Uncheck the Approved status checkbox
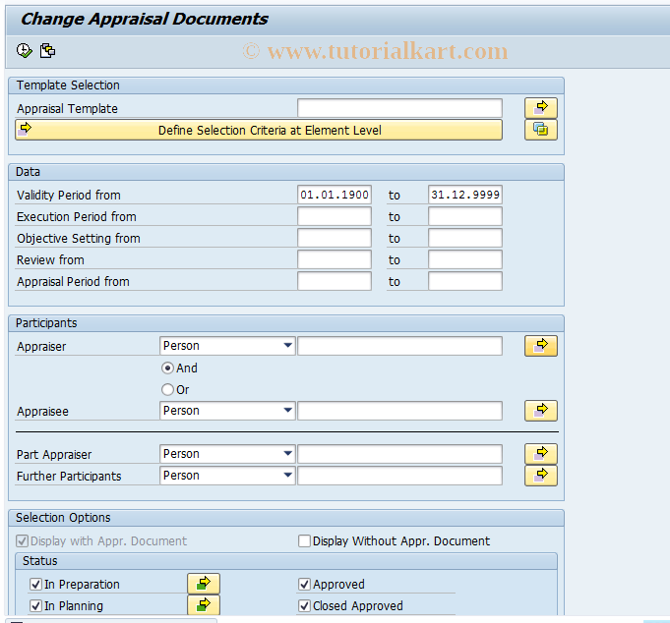 [x=304, y=584]
